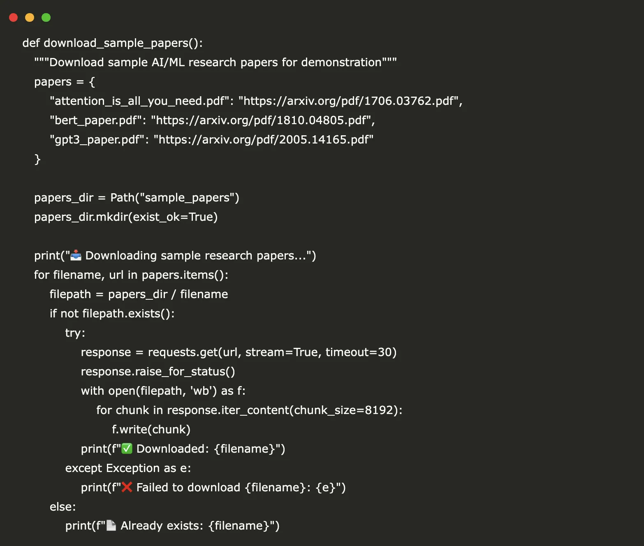
Task: Click the f.write(chunk) statement
Action: [151, 430]
